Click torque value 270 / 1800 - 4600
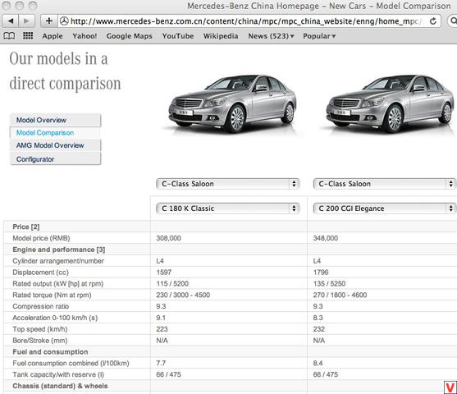Viewport: 457px width, 394px height. (x=340, y=295)
